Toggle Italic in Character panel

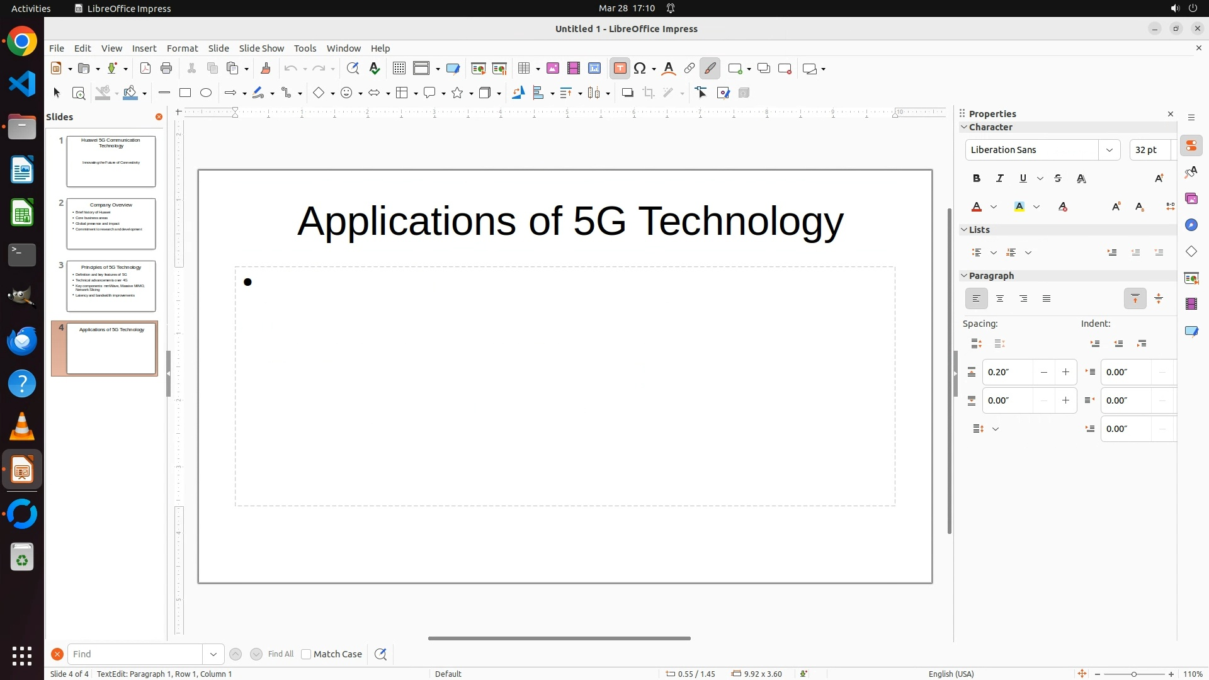(999, 179)
